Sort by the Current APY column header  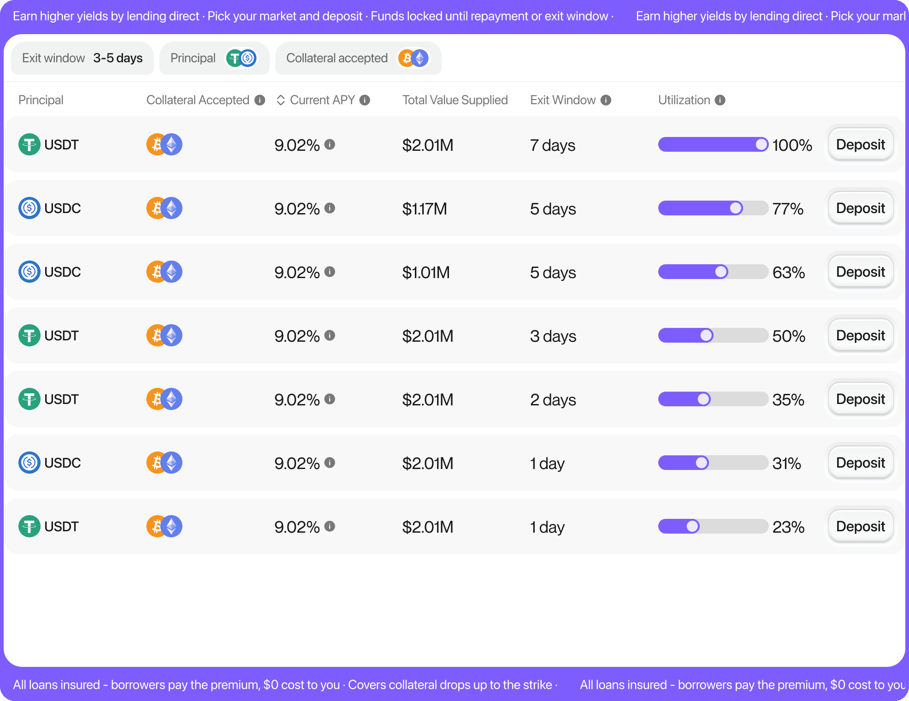pos(322,100)
